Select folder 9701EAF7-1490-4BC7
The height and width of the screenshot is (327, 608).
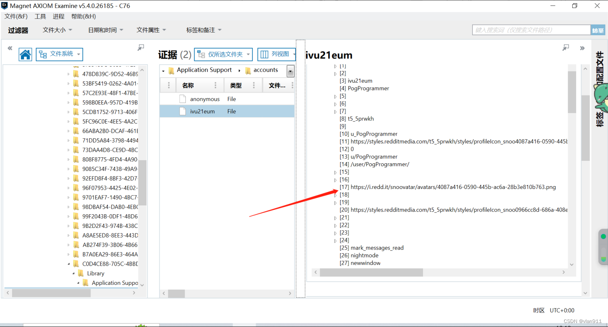[x=110, y=197]
